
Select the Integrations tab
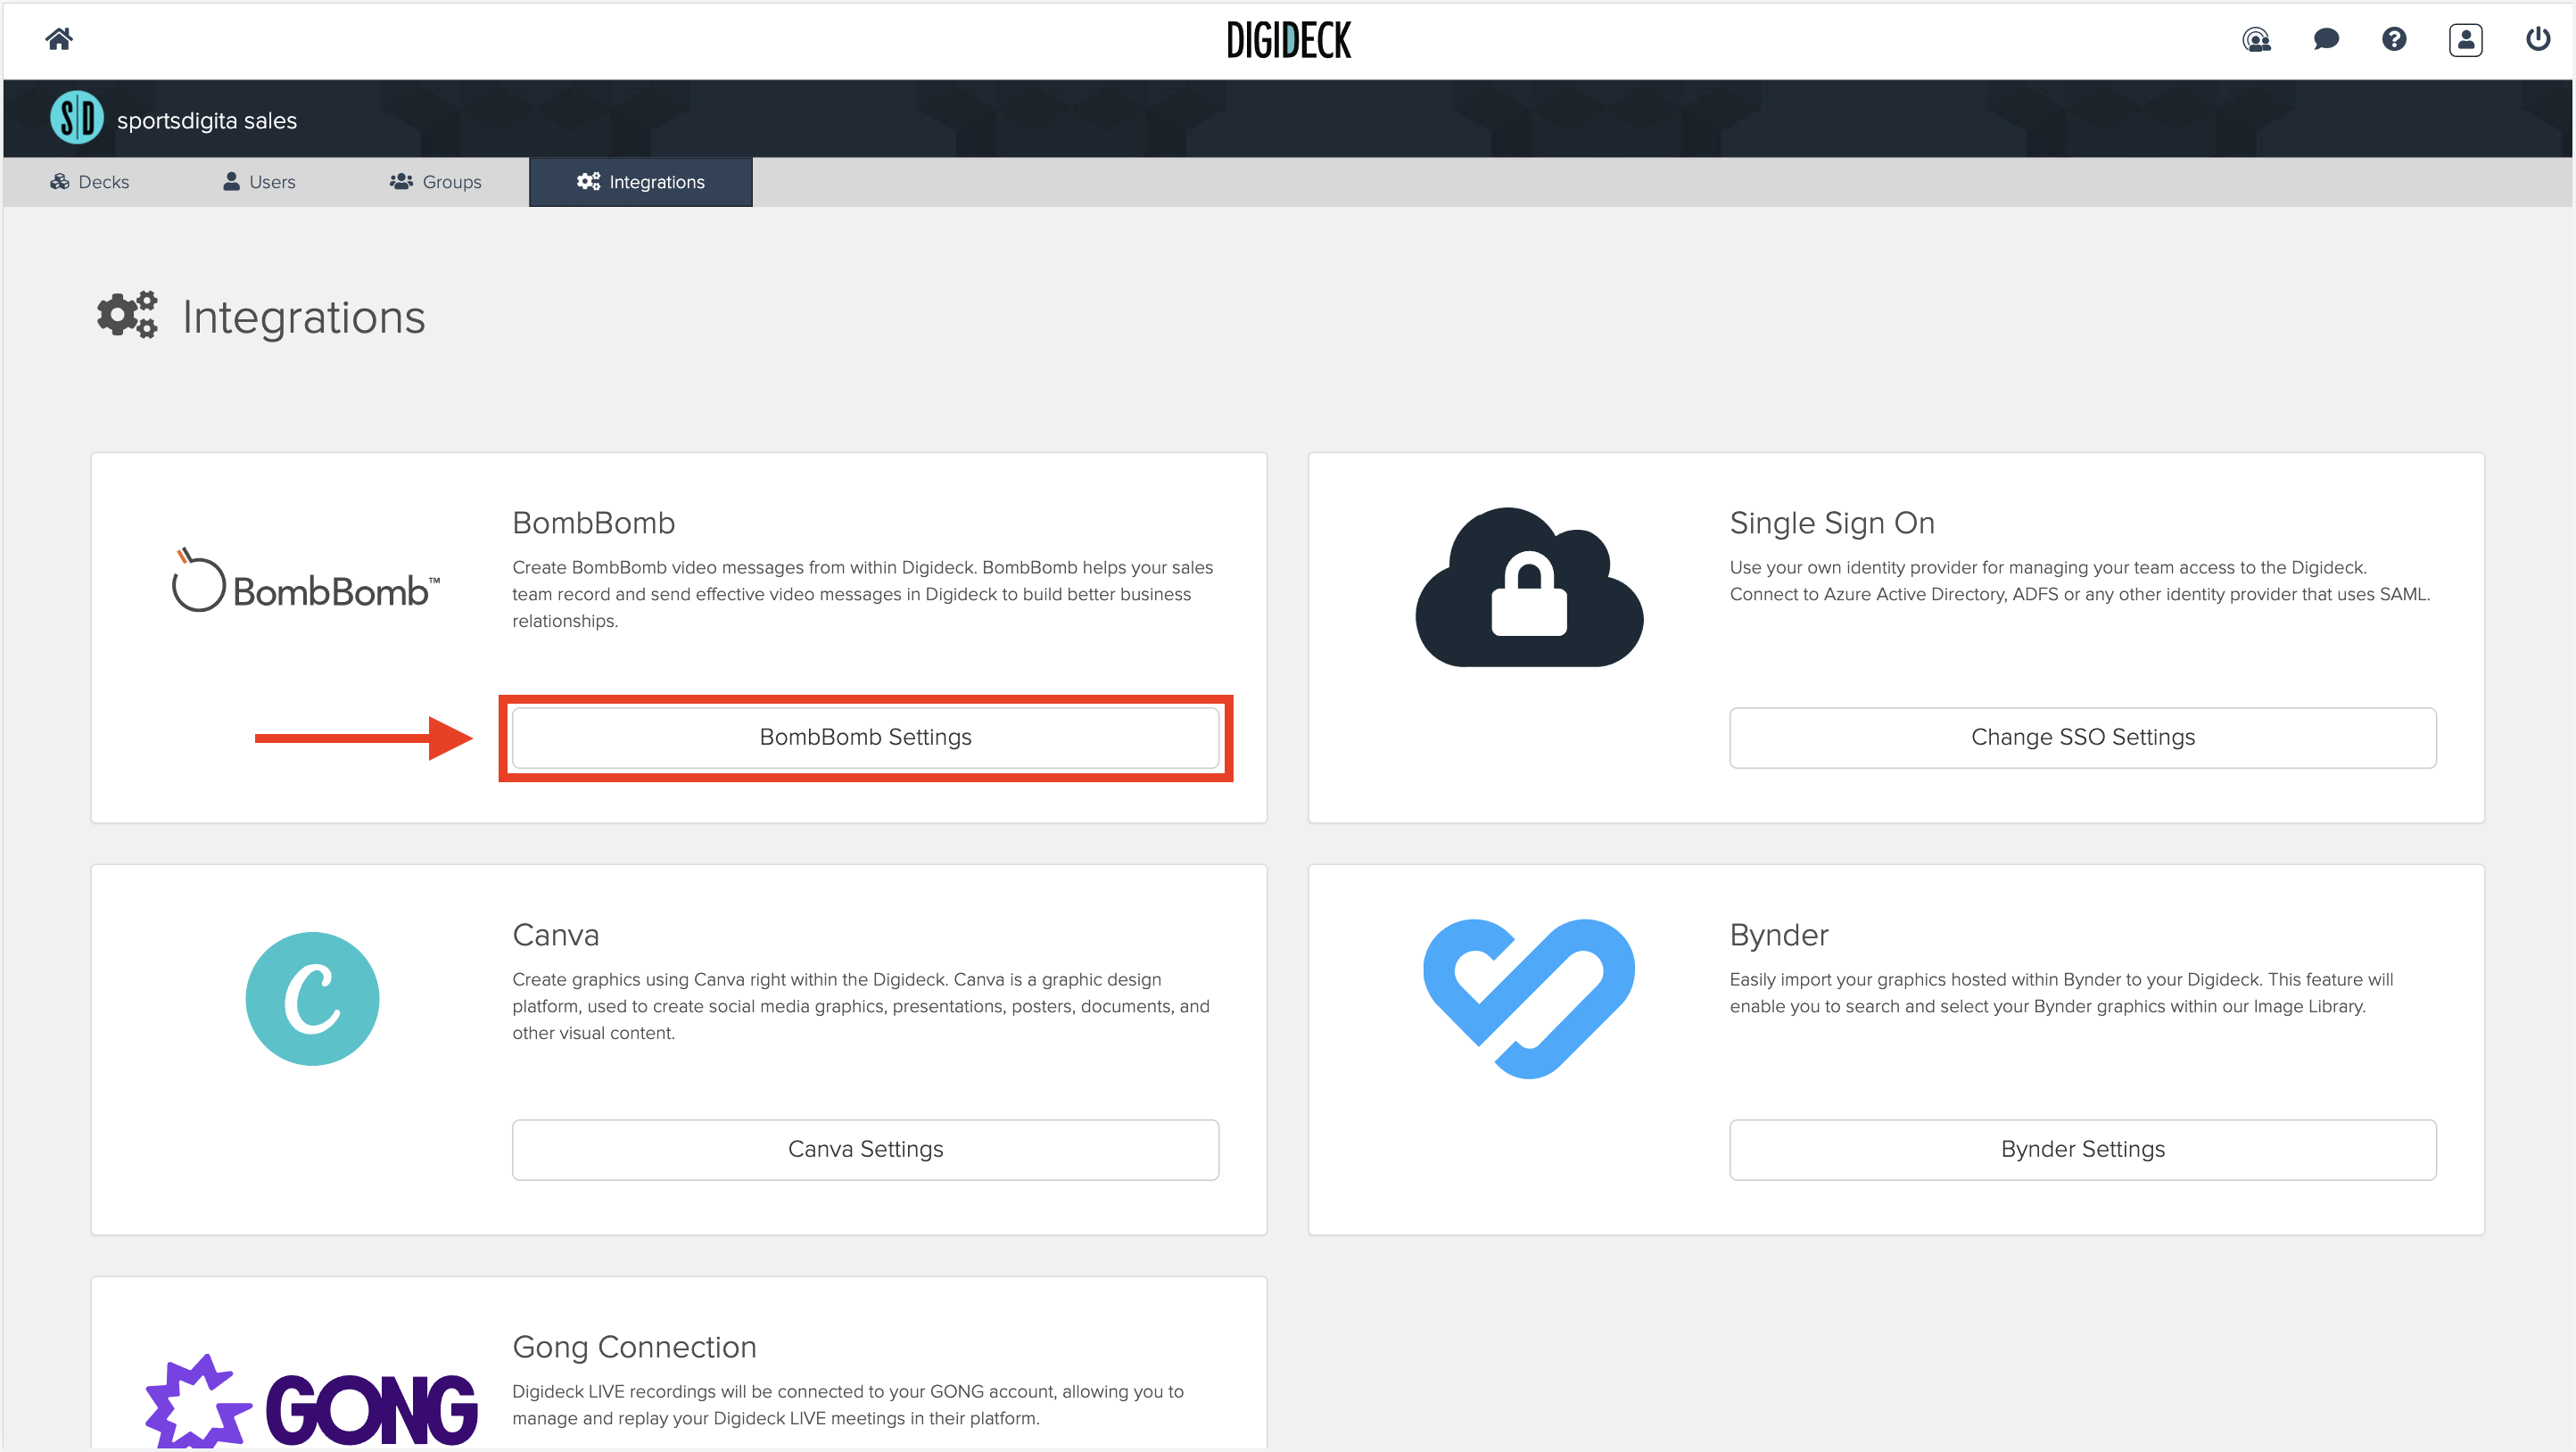click(x=641, y=182)
